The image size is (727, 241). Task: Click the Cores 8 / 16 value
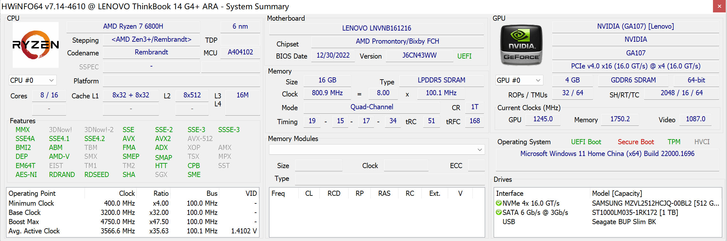(49, 95)
